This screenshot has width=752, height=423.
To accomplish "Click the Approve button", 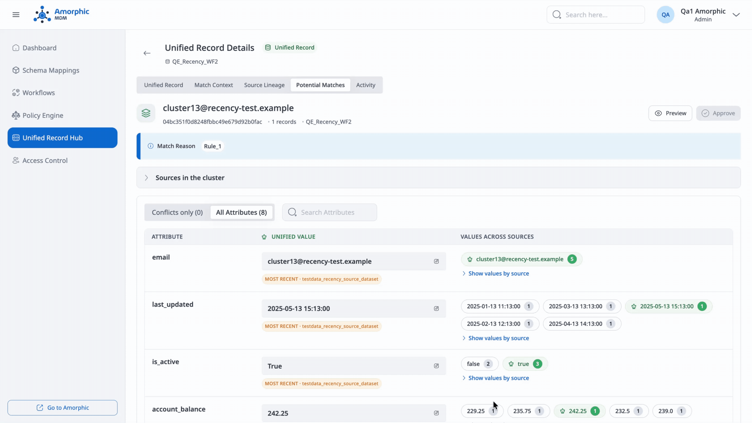I will 718,113.
